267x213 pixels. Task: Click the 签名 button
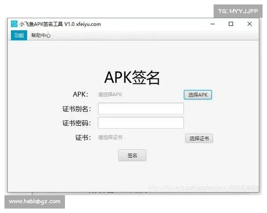pyautogui.click(x=132, y=155)
